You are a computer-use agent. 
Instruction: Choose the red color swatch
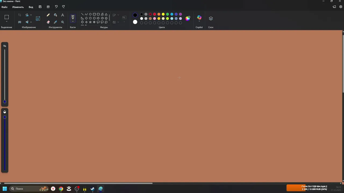click(155, 14)
